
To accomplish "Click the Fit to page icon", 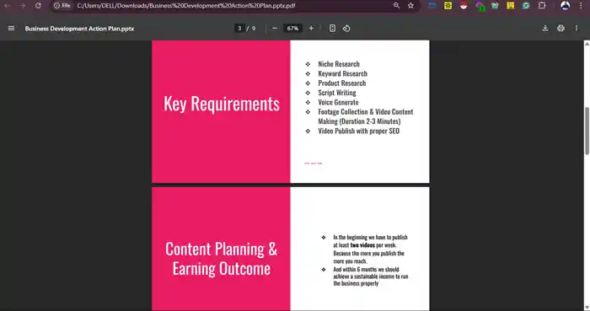I will [x=332, y=28].
